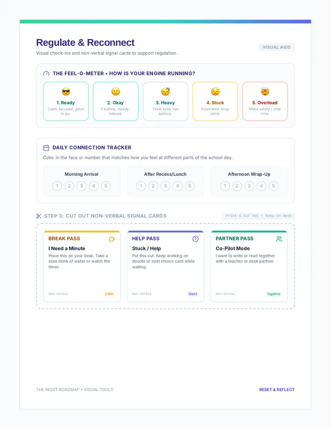Click 'Non-Verbal' label on Break Pass
Viewport: 331px width, 429px height.
(x=58, y=294)
